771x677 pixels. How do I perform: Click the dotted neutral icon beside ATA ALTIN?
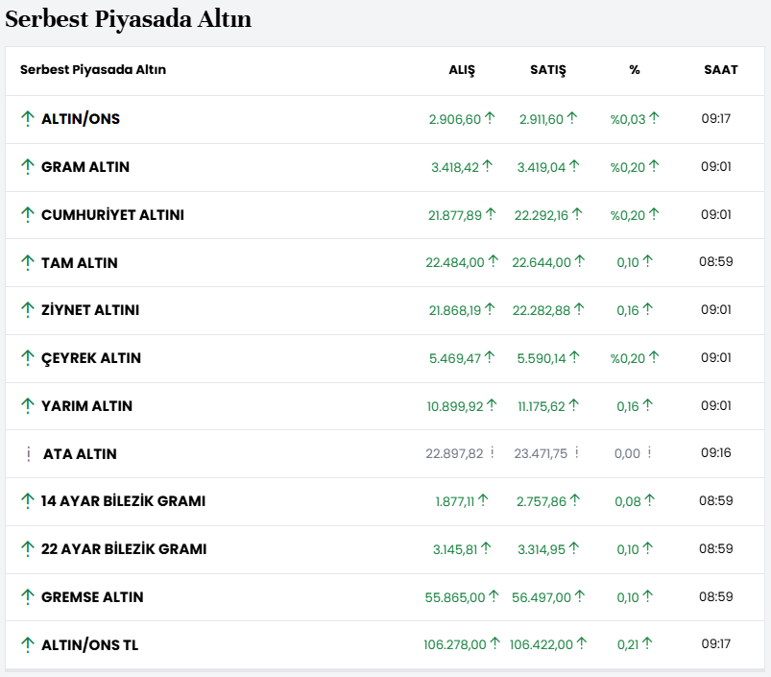pos(29,454)
